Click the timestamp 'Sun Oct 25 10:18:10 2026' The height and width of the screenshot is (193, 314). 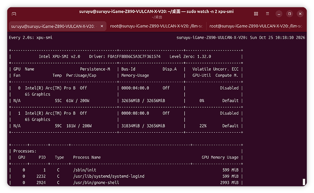277,38
